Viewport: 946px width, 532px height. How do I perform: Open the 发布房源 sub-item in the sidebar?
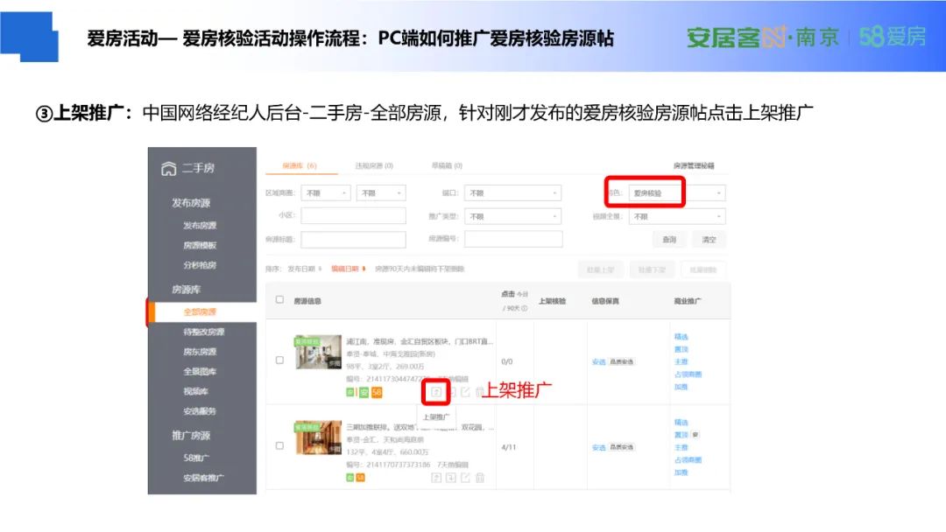[x=200, y=226]
